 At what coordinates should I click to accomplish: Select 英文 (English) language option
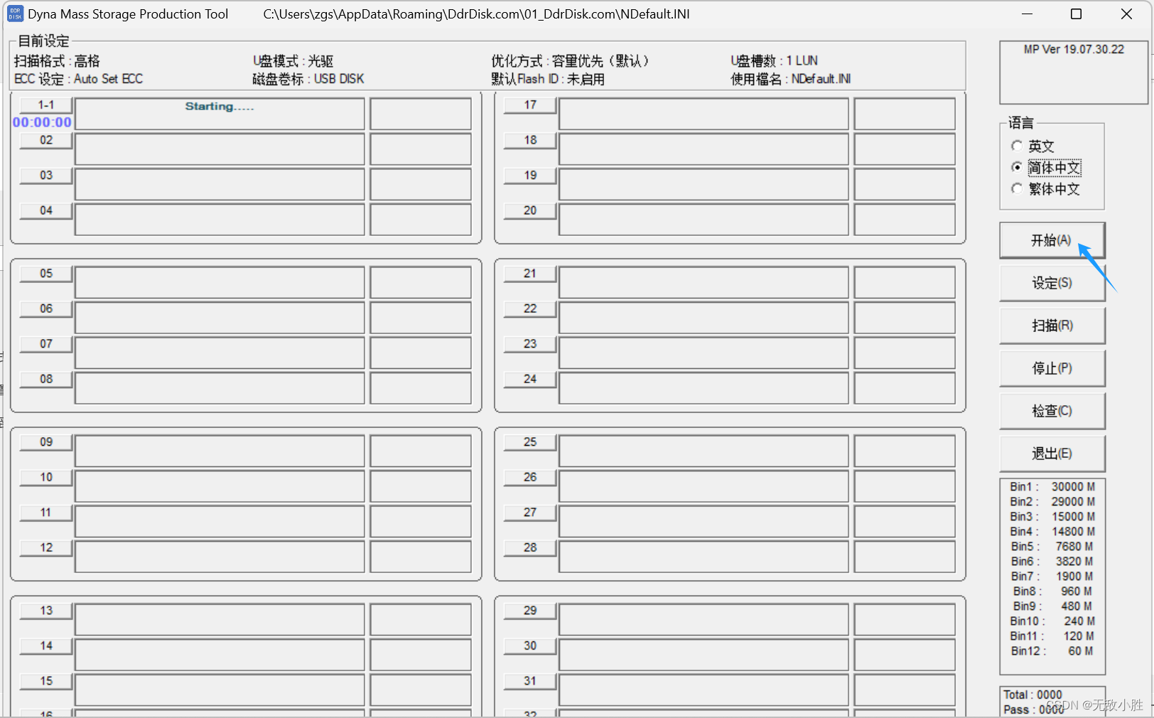[x=1018, y=146]
